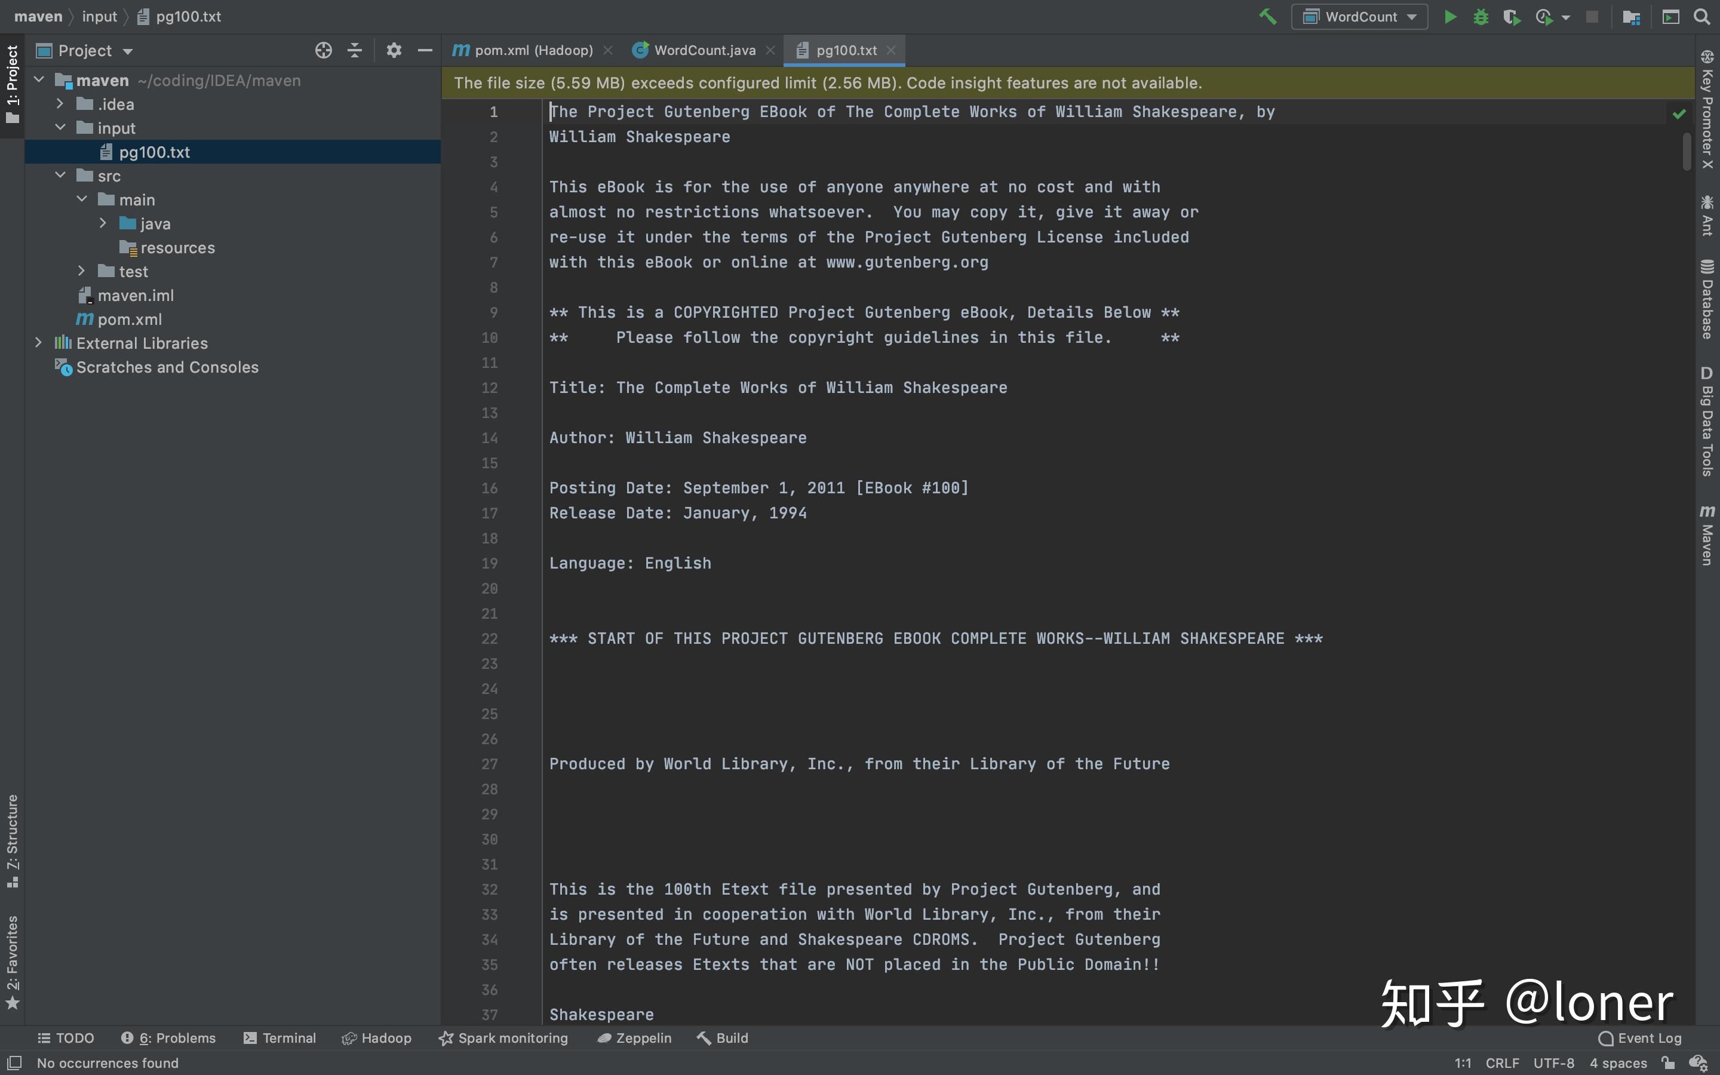This screenshot has width=1720, height=1075.
Task: Open the Build tool window
Action: 723,1038
